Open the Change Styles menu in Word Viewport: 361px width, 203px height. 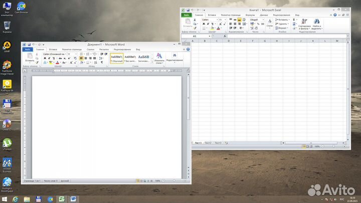point(159,59)
